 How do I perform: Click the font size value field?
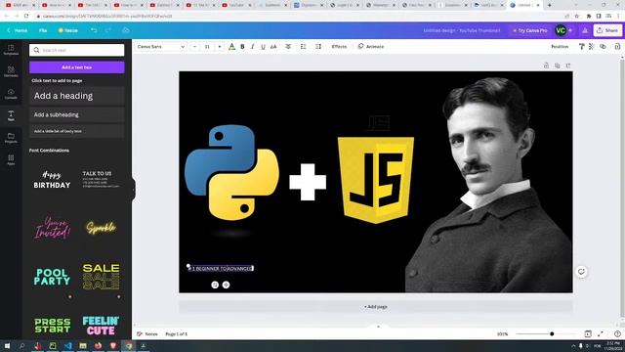point(207,47)
